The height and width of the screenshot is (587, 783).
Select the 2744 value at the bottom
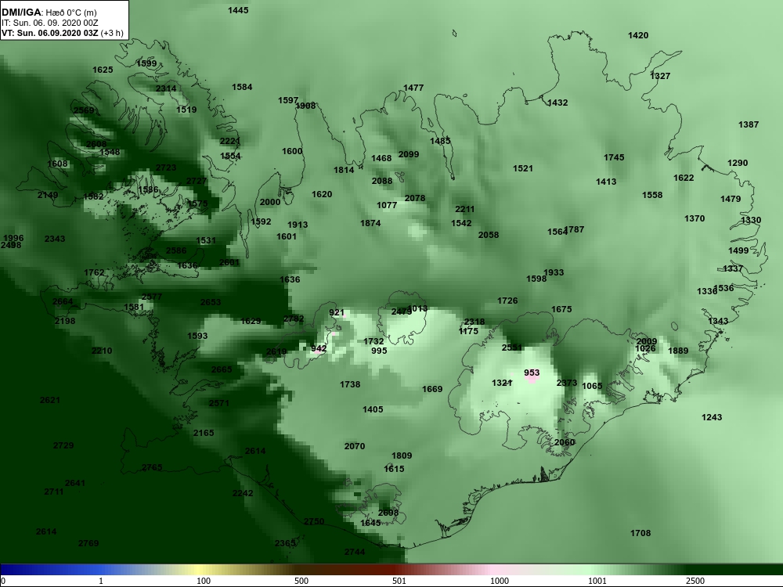[x=355, y=552]
